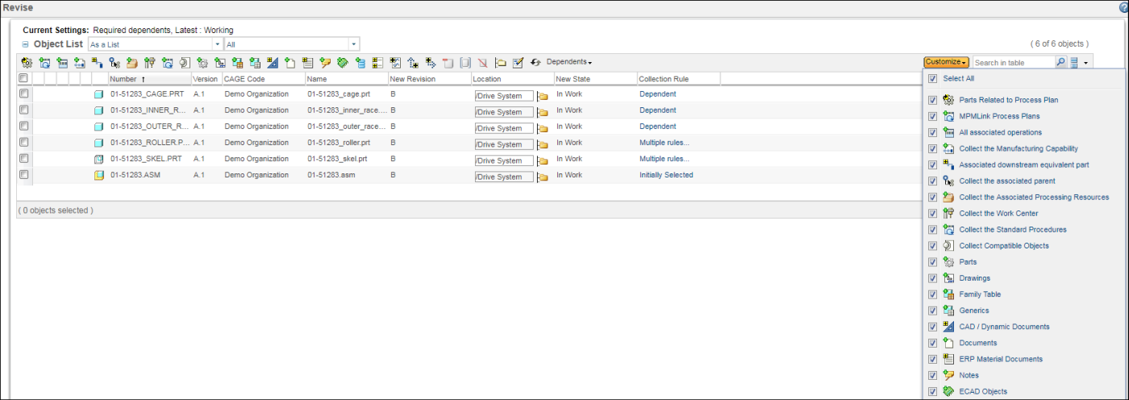Click Collect Compatible Objects menu label
Viewport: 1129px width, 400px height.
(x=1004, y=245)
